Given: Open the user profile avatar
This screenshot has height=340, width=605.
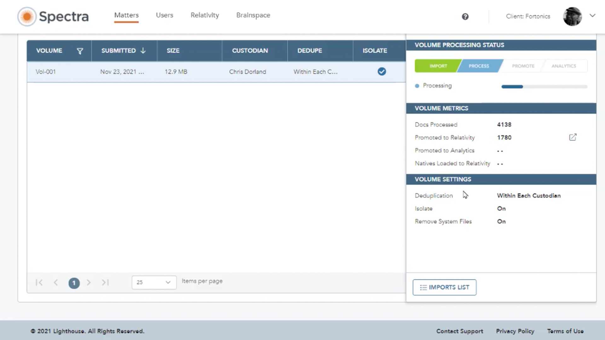Looking at the screenshot, I should pos(573,16).
